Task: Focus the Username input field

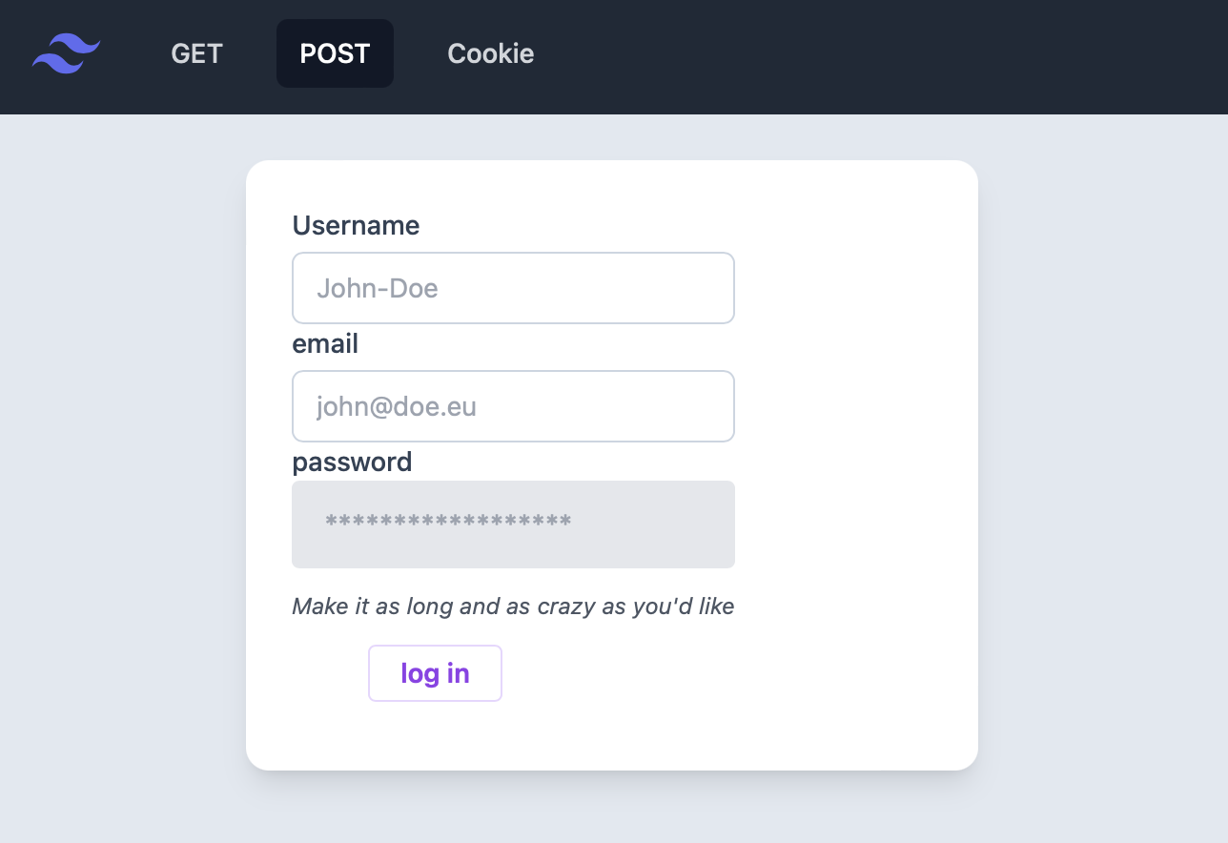Action: [513, 288]
